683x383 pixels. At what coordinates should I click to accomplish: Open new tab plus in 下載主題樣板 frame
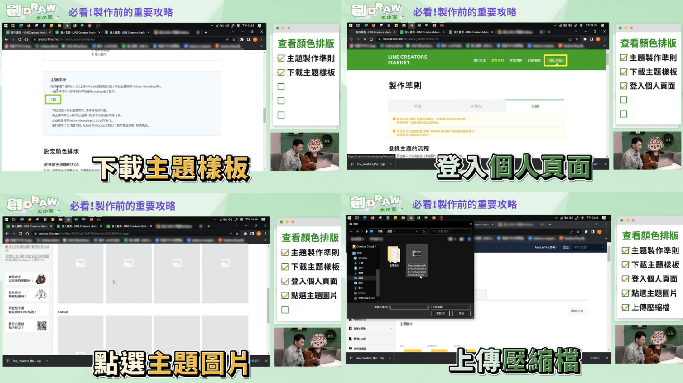[x=206, y=32]
